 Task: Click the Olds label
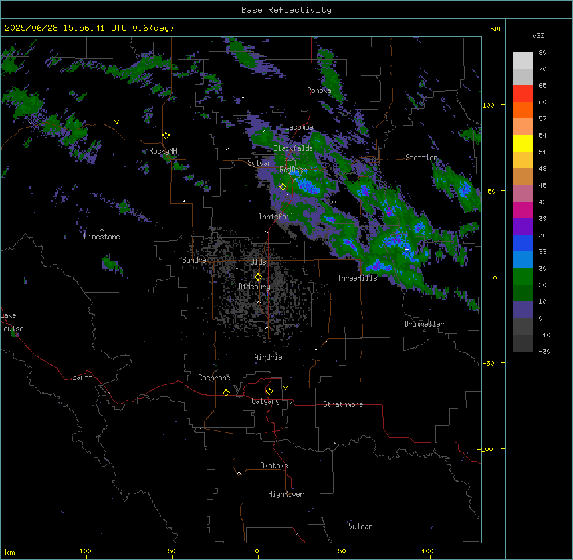pyautogui.click(x=258, y=262)
